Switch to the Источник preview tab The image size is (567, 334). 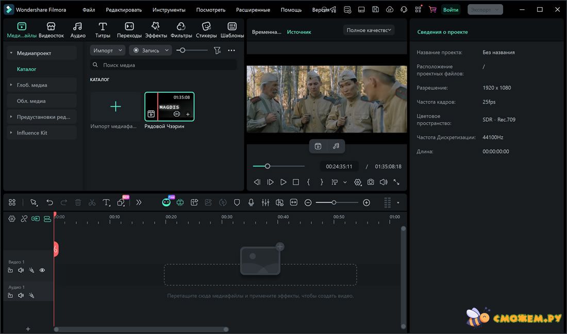click(x=299, y=32)
